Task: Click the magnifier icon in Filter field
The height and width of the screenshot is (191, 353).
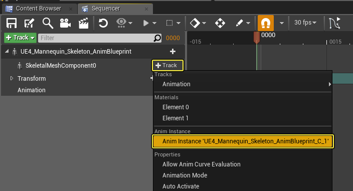Action: click(x=157, y=38)
